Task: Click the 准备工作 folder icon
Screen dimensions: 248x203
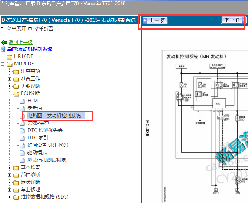Action: [x=16, y=79]
